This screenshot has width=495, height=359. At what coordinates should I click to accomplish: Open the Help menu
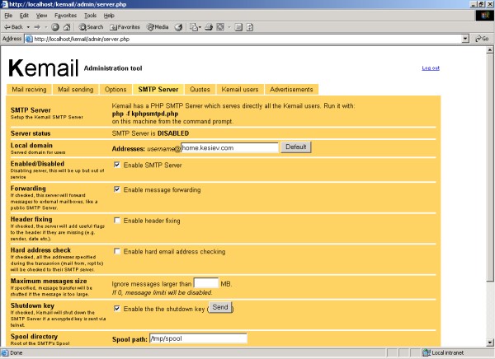pyautogui.click(x=109, y=16)
